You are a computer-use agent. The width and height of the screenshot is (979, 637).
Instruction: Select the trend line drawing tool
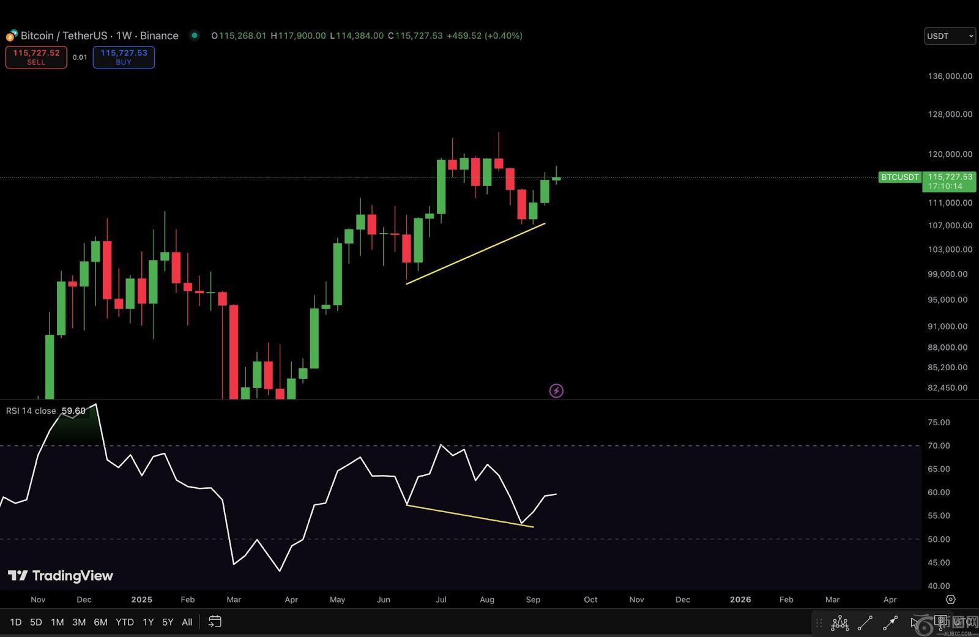click(x=865, y=623)
